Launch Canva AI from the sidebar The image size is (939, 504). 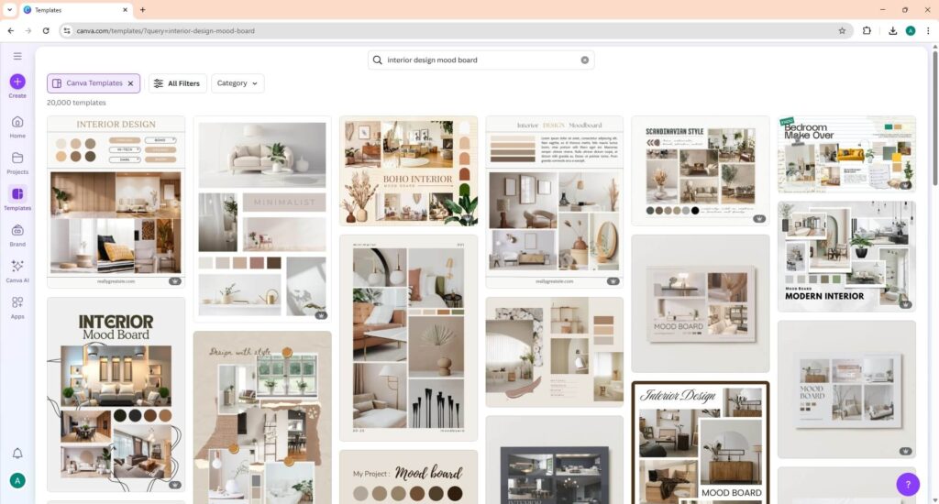[x=17, y=267]
